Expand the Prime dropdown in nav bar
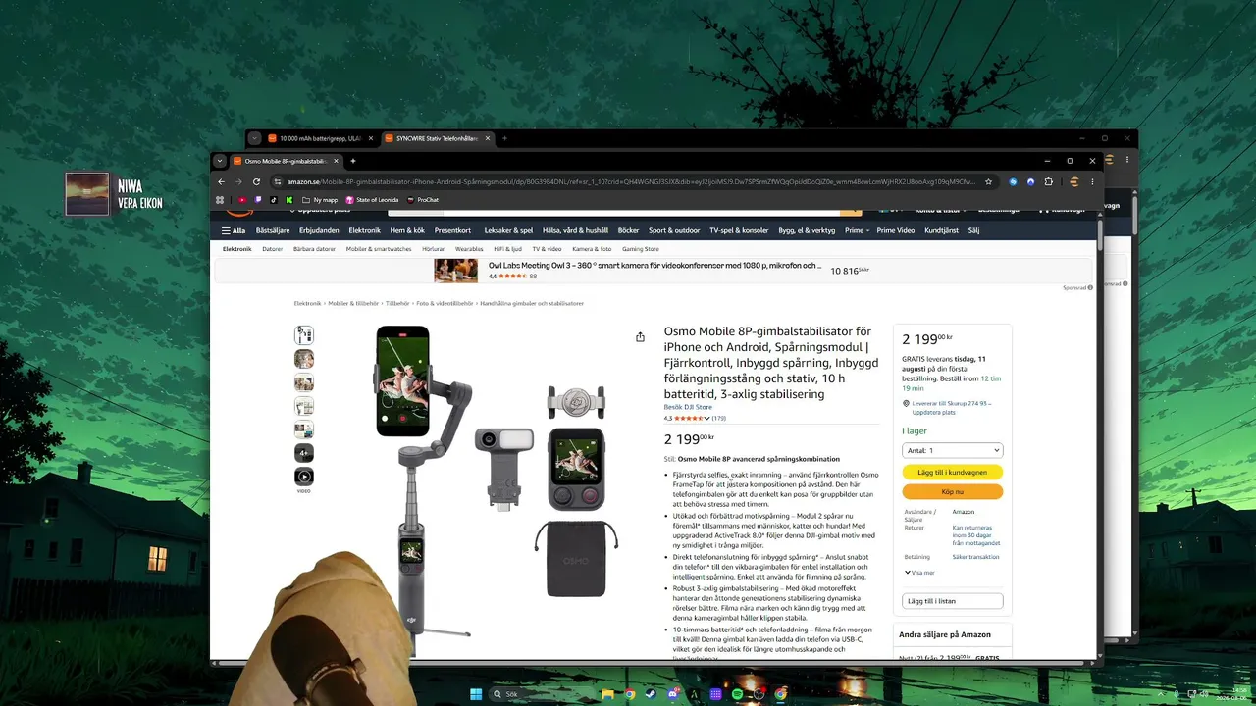Viewport: 1256px width, 706px height. click(857, 230)
